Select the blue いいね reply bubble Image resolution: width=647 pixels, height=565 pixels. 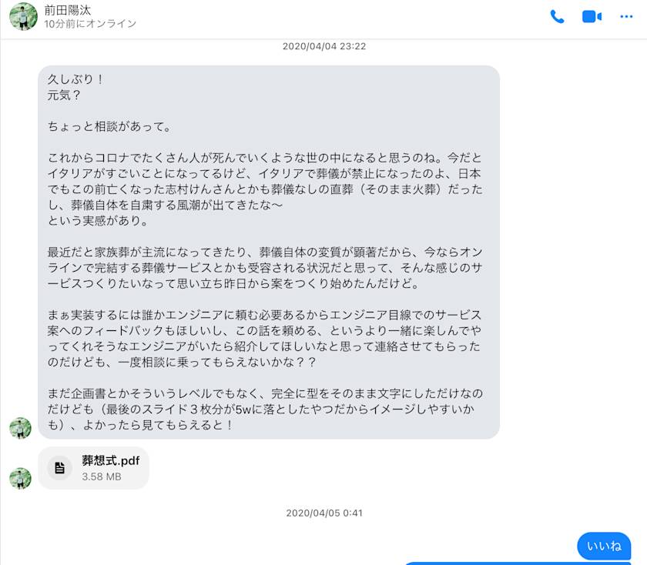[604, 546]
